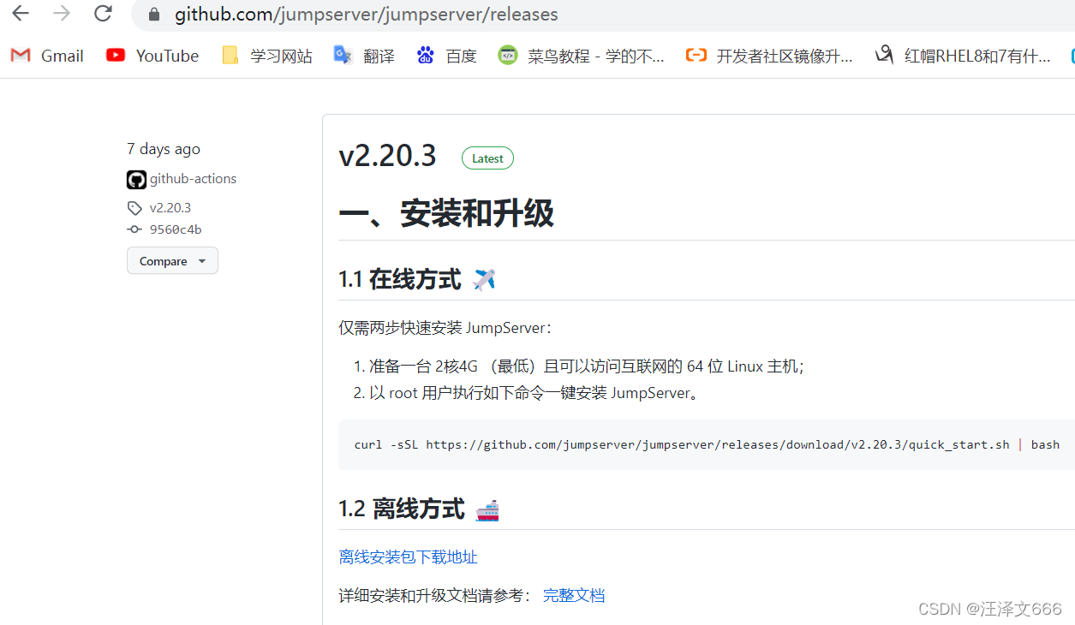Click the github.com address bar URL
1075x625 pixels.
pos(366,15)
